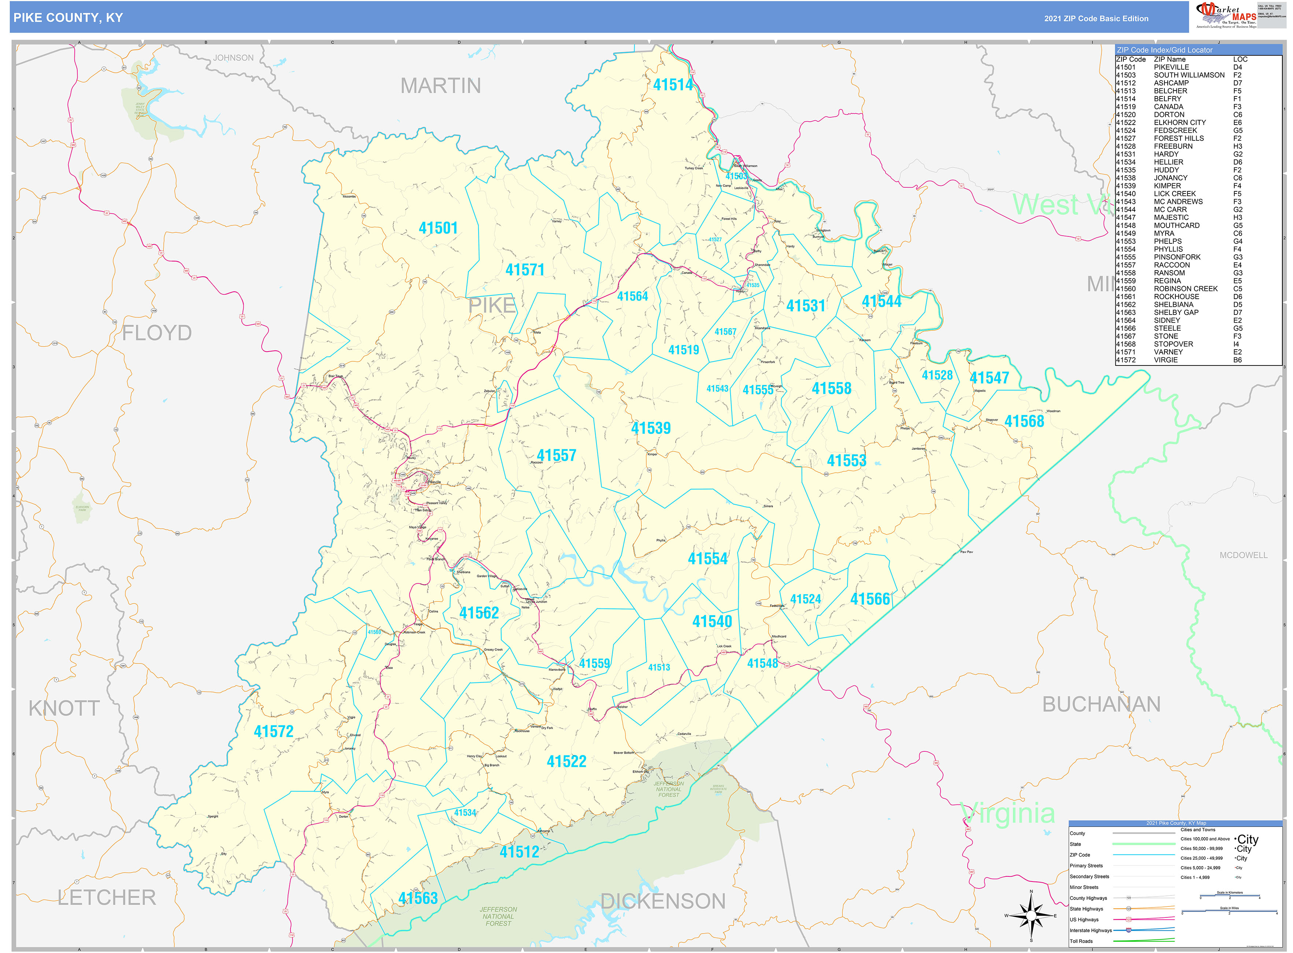
Task: Expand the Cities and Towns legend section
Action: click(1198, 829)
